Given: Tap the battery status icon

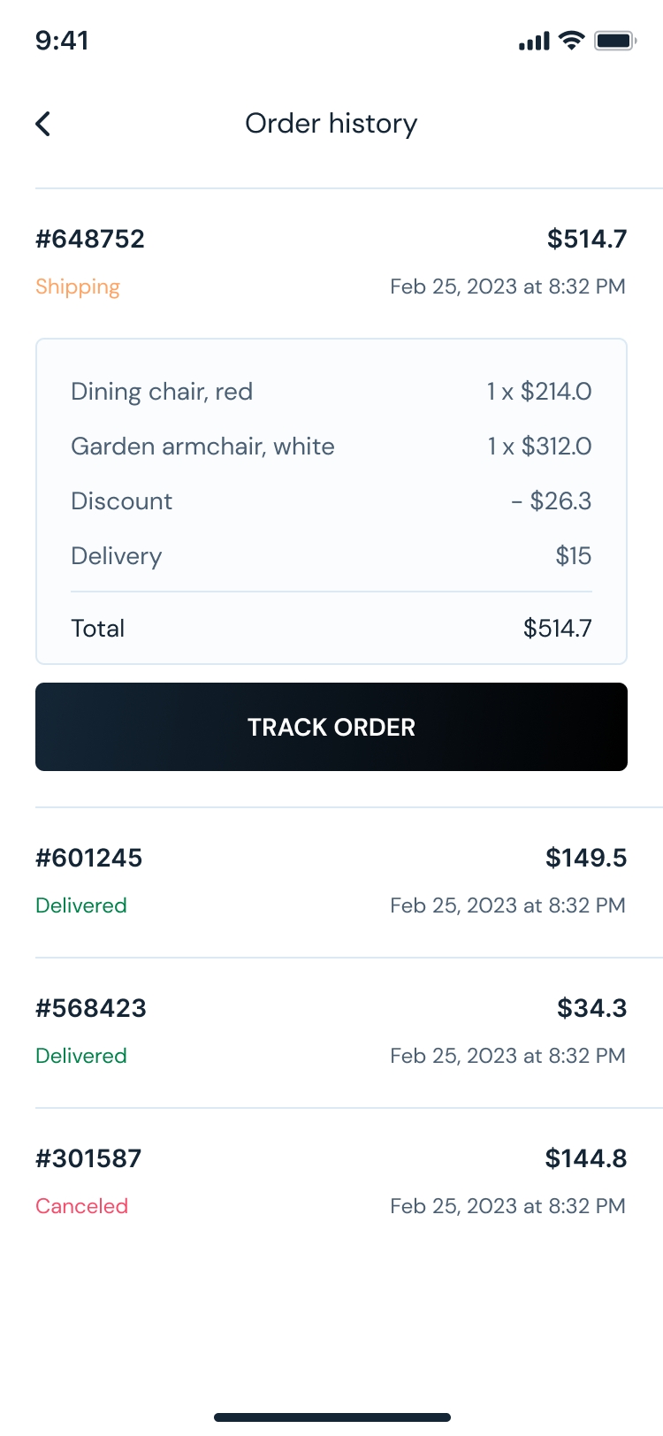Looking at the screenshot, I should pyautogui.click(x=615, y=41).
